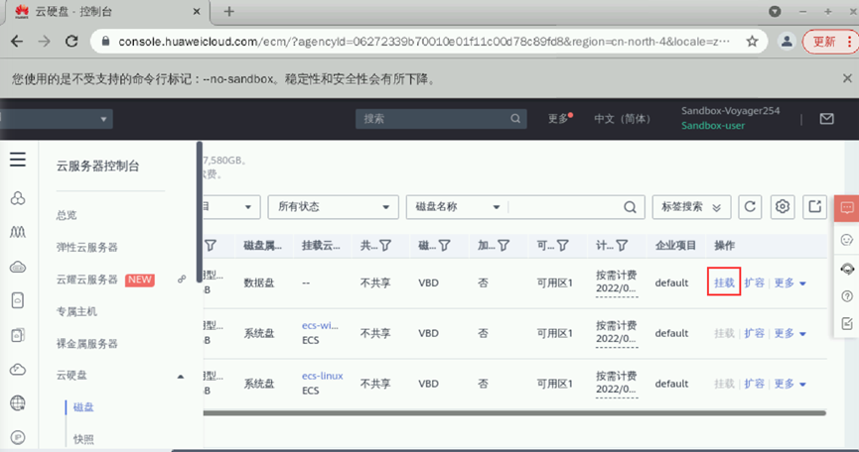This screenshot has width=859, height=452.
Task: Click the browser address bar URL
Action: point(423,42)
